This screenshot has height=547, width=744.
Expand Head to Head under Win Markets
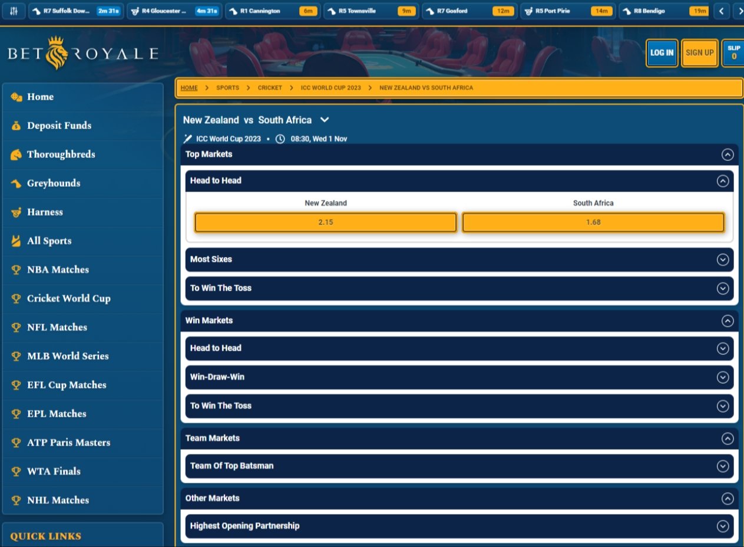pos(723,348)
